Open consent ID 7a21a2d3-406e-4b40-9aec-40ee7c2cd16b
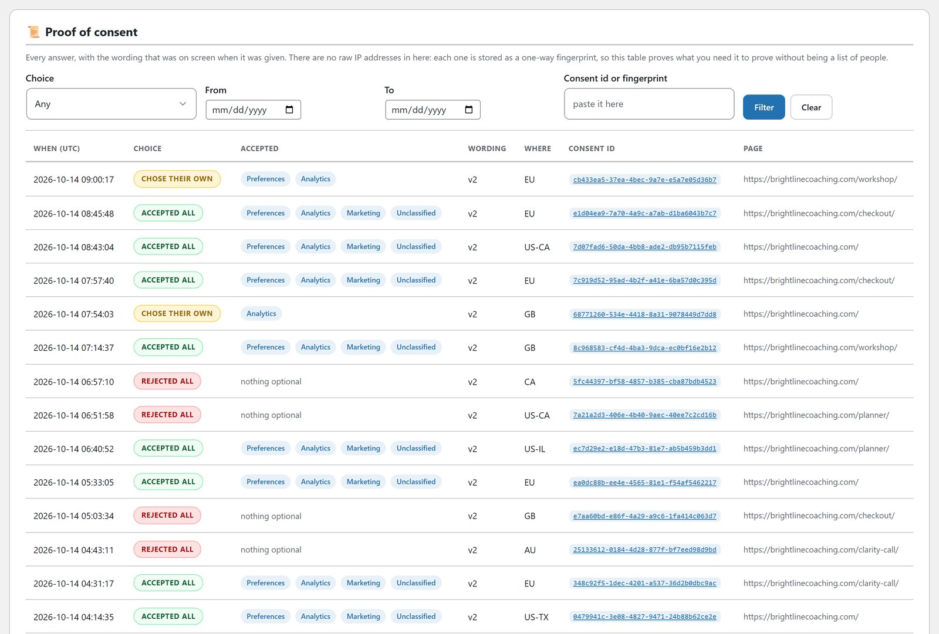The height and width of the screenshot is (634, 939). [644, 415]
